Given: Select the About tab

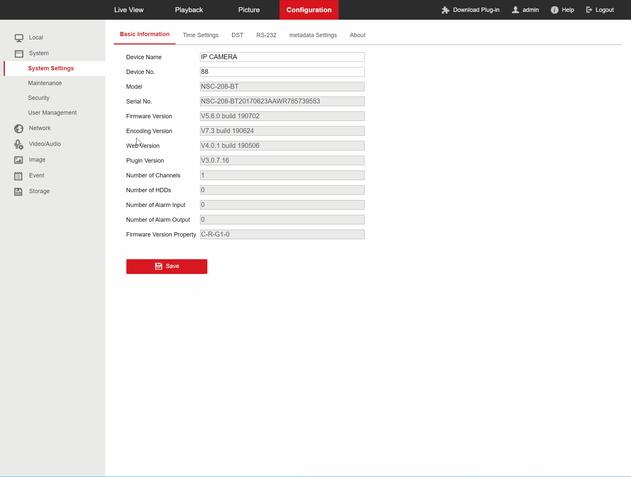Looking at the screenshot, I should [x=358, y=35].
